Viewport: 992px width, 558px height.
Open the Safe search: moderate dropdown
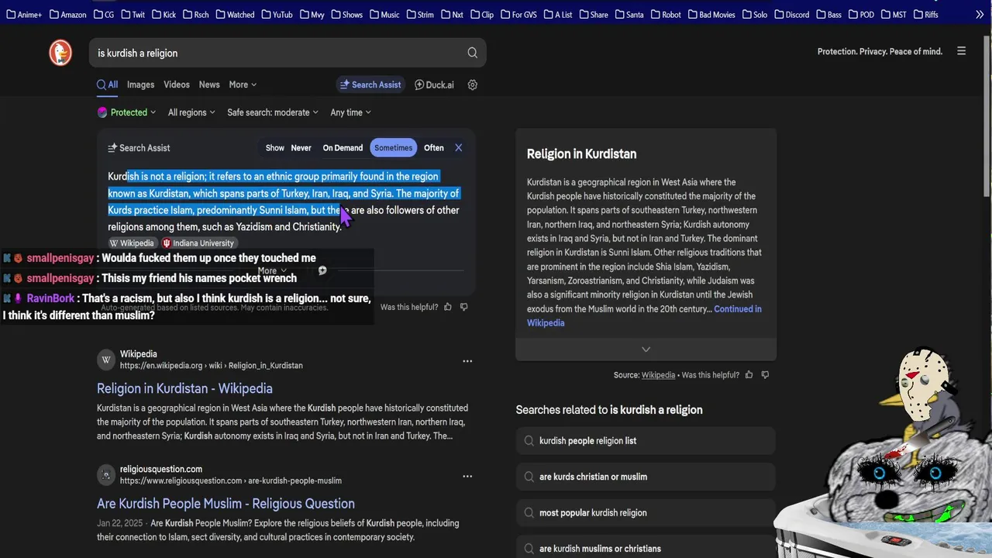click(272, 112)
